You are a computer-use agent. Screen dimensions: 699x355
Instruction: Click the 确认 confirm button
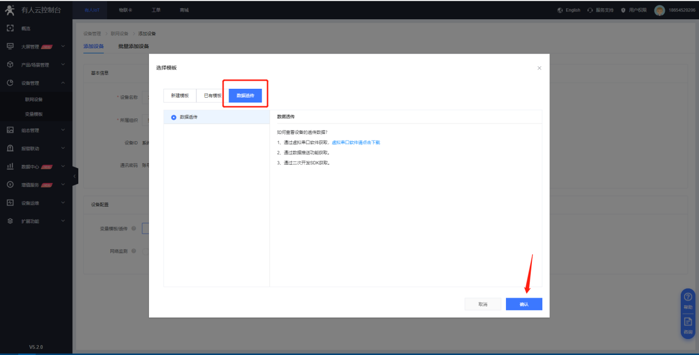click(x=524, y=304)
